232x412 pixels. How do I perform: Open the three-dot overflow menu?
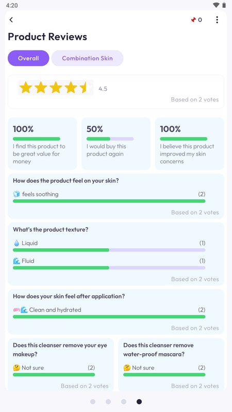tap(217, 20)
